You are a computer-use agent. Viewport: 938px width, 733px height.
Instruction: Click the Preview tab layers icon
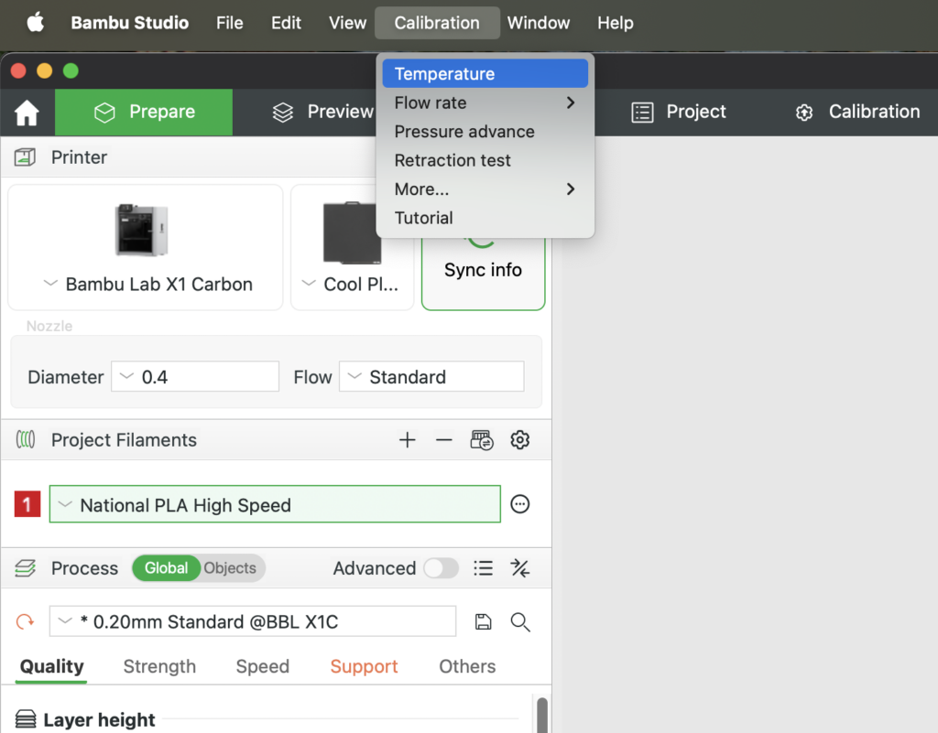click(283, 113)
